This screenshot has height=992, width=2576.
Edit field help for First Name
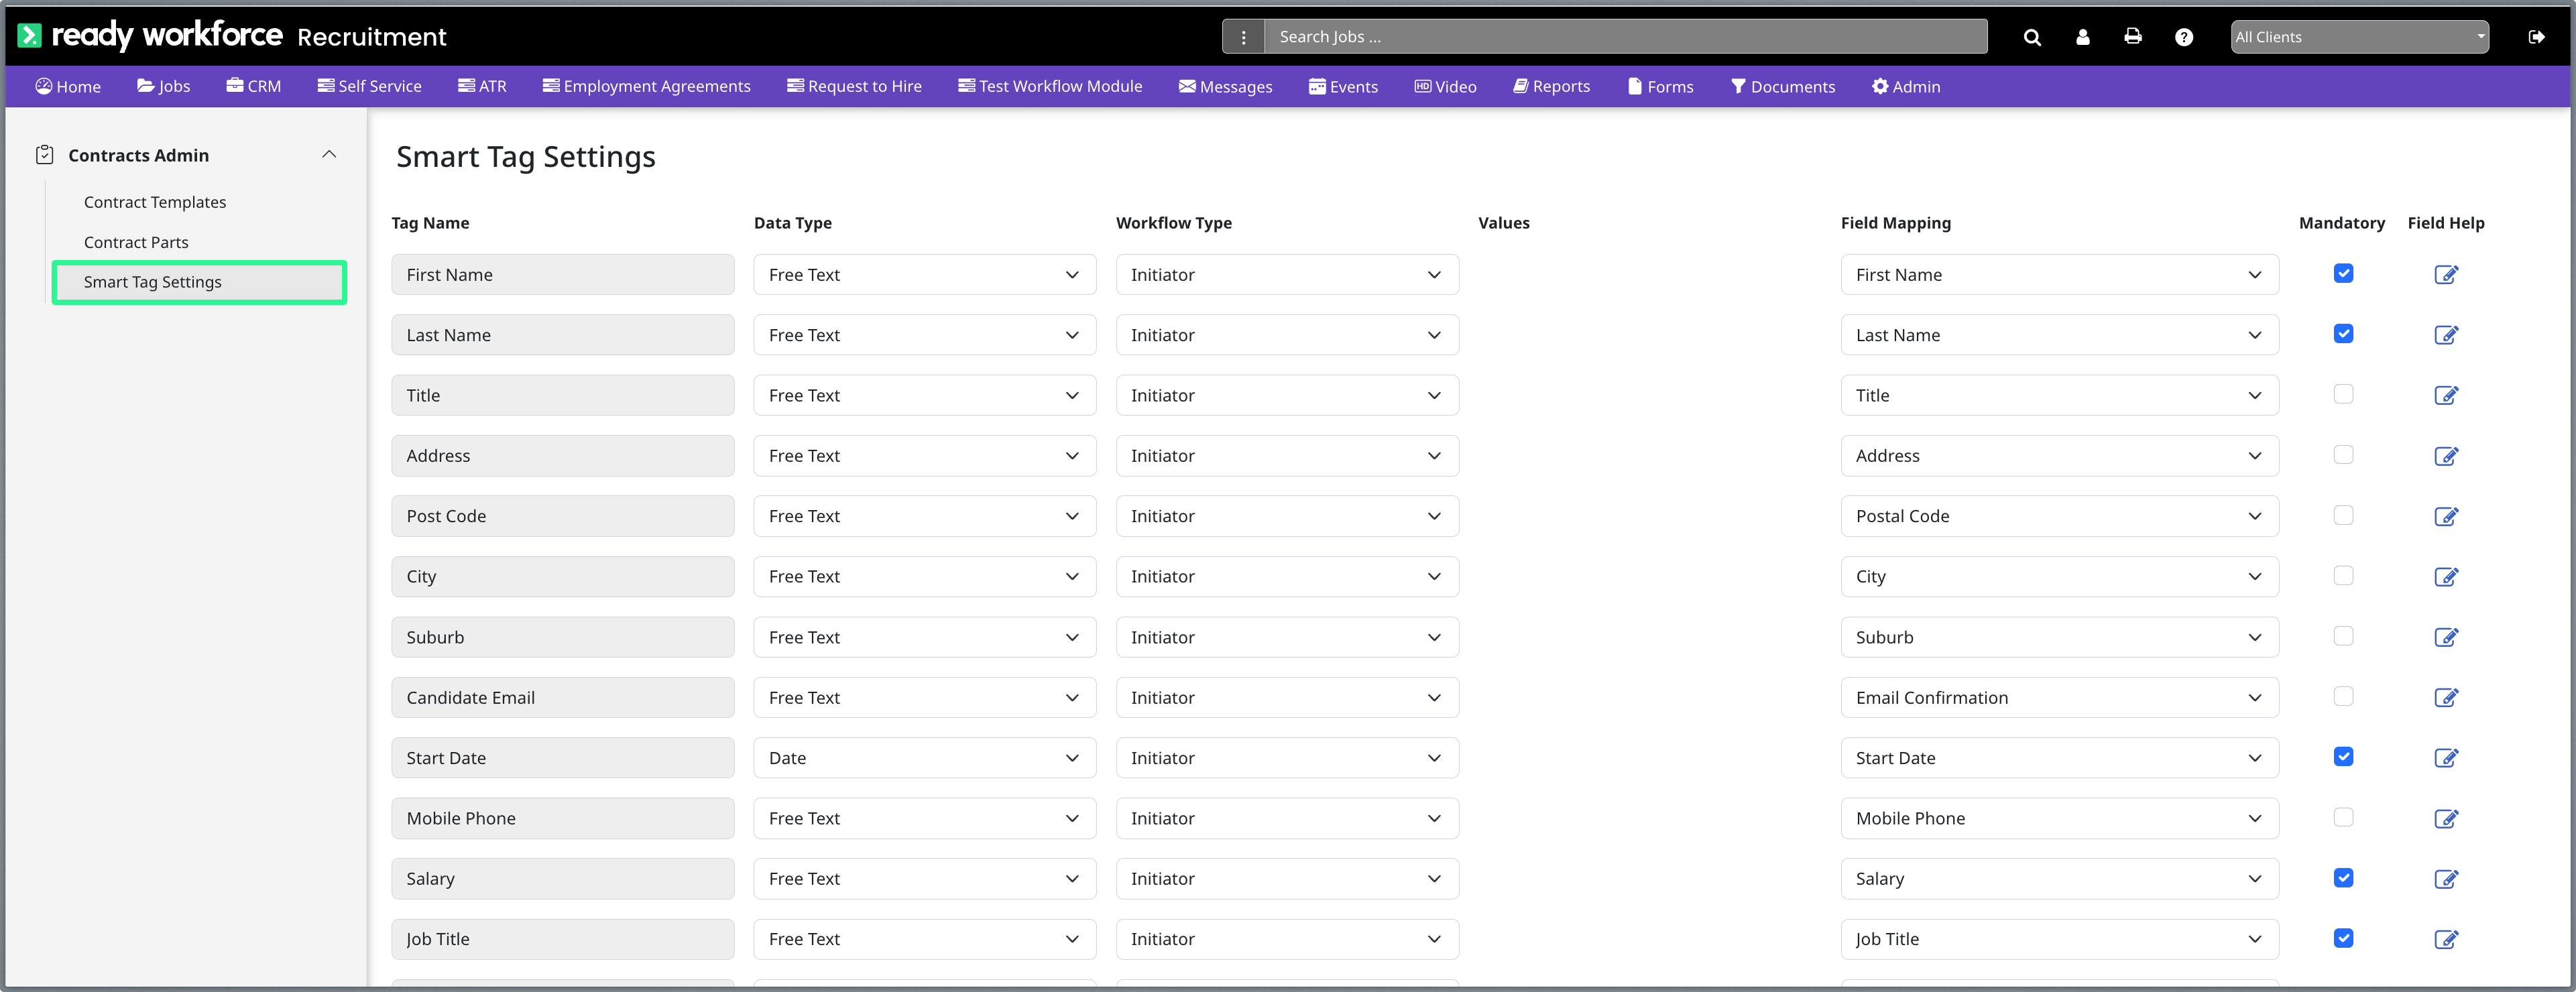pyautogui.click(x=2446, y=274)
